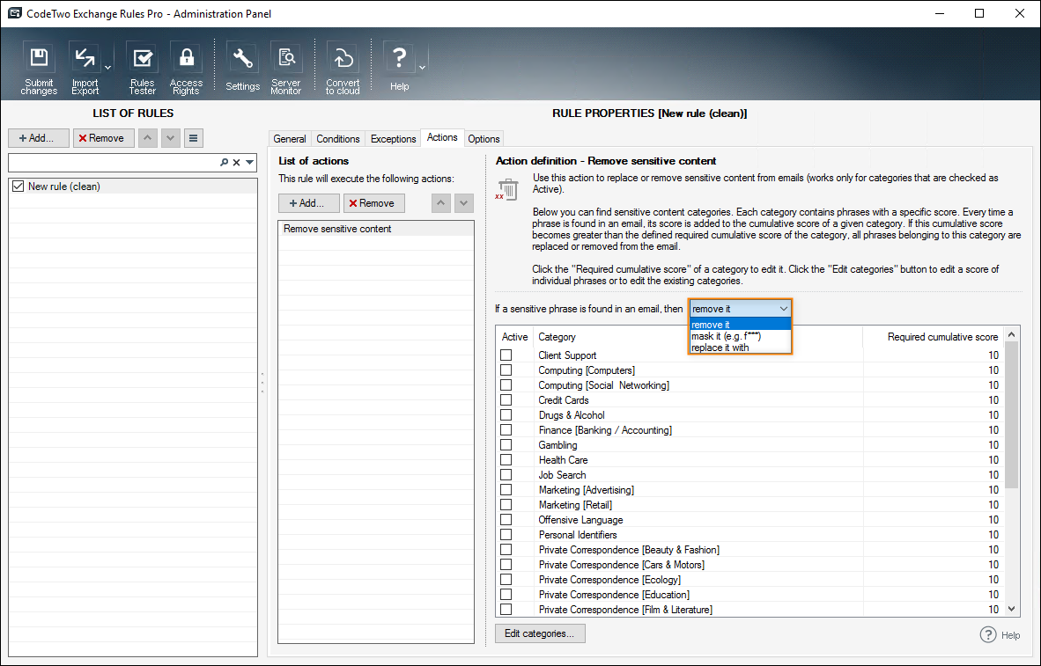Open the Server Monitor tool

coord(286,69)
